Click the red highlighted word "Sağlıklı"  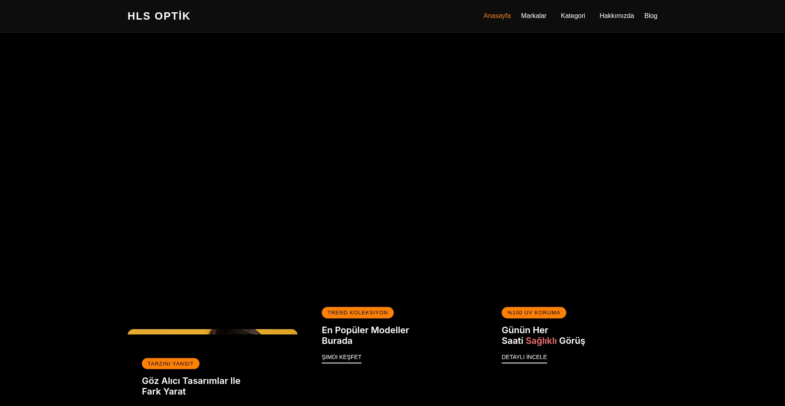[x=541, y=341]
